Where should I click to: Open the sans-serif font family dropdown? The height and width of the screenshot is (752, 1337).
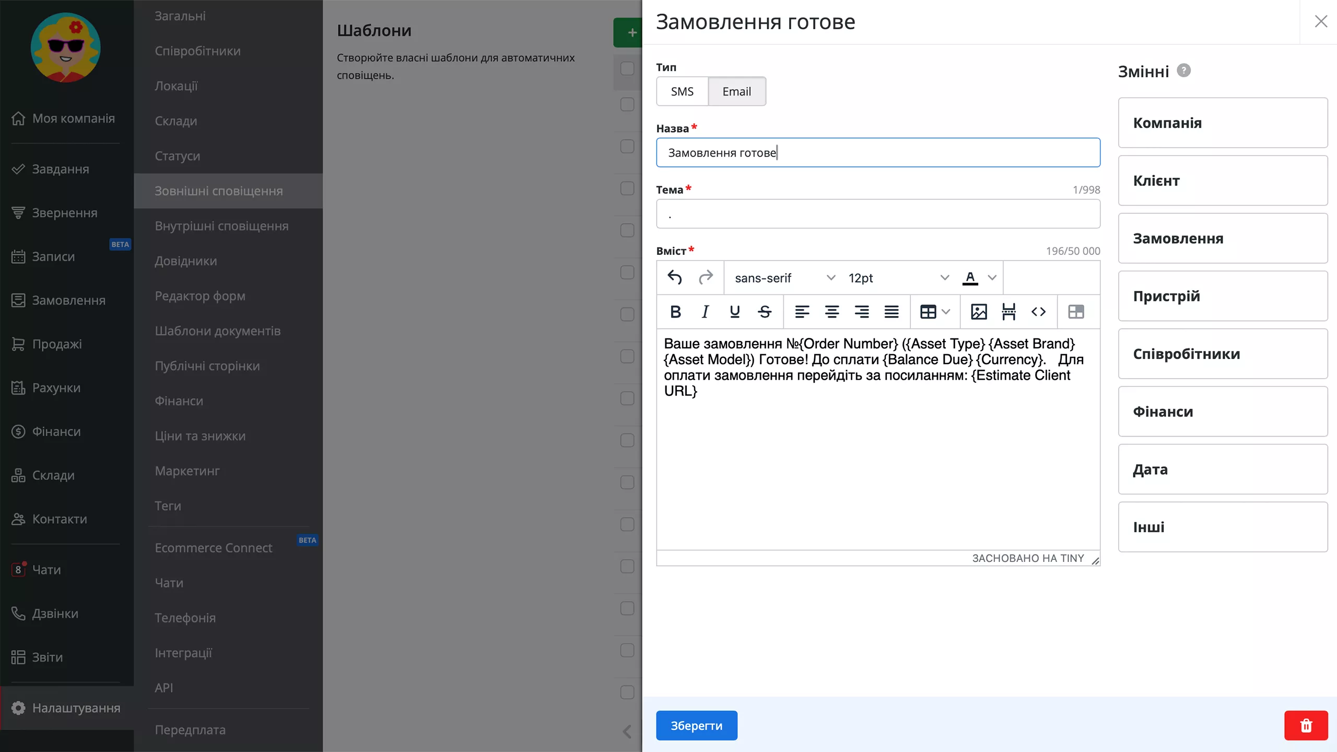784,278
